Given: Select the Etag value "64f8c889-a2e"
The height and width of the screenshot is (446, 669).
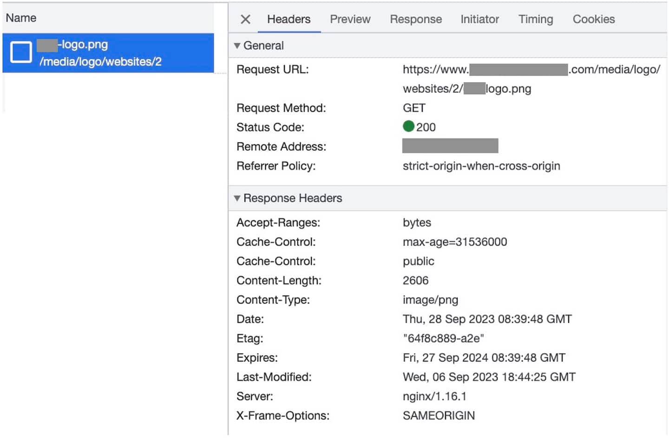Looking at the screenshot, I should pos(443,339).
